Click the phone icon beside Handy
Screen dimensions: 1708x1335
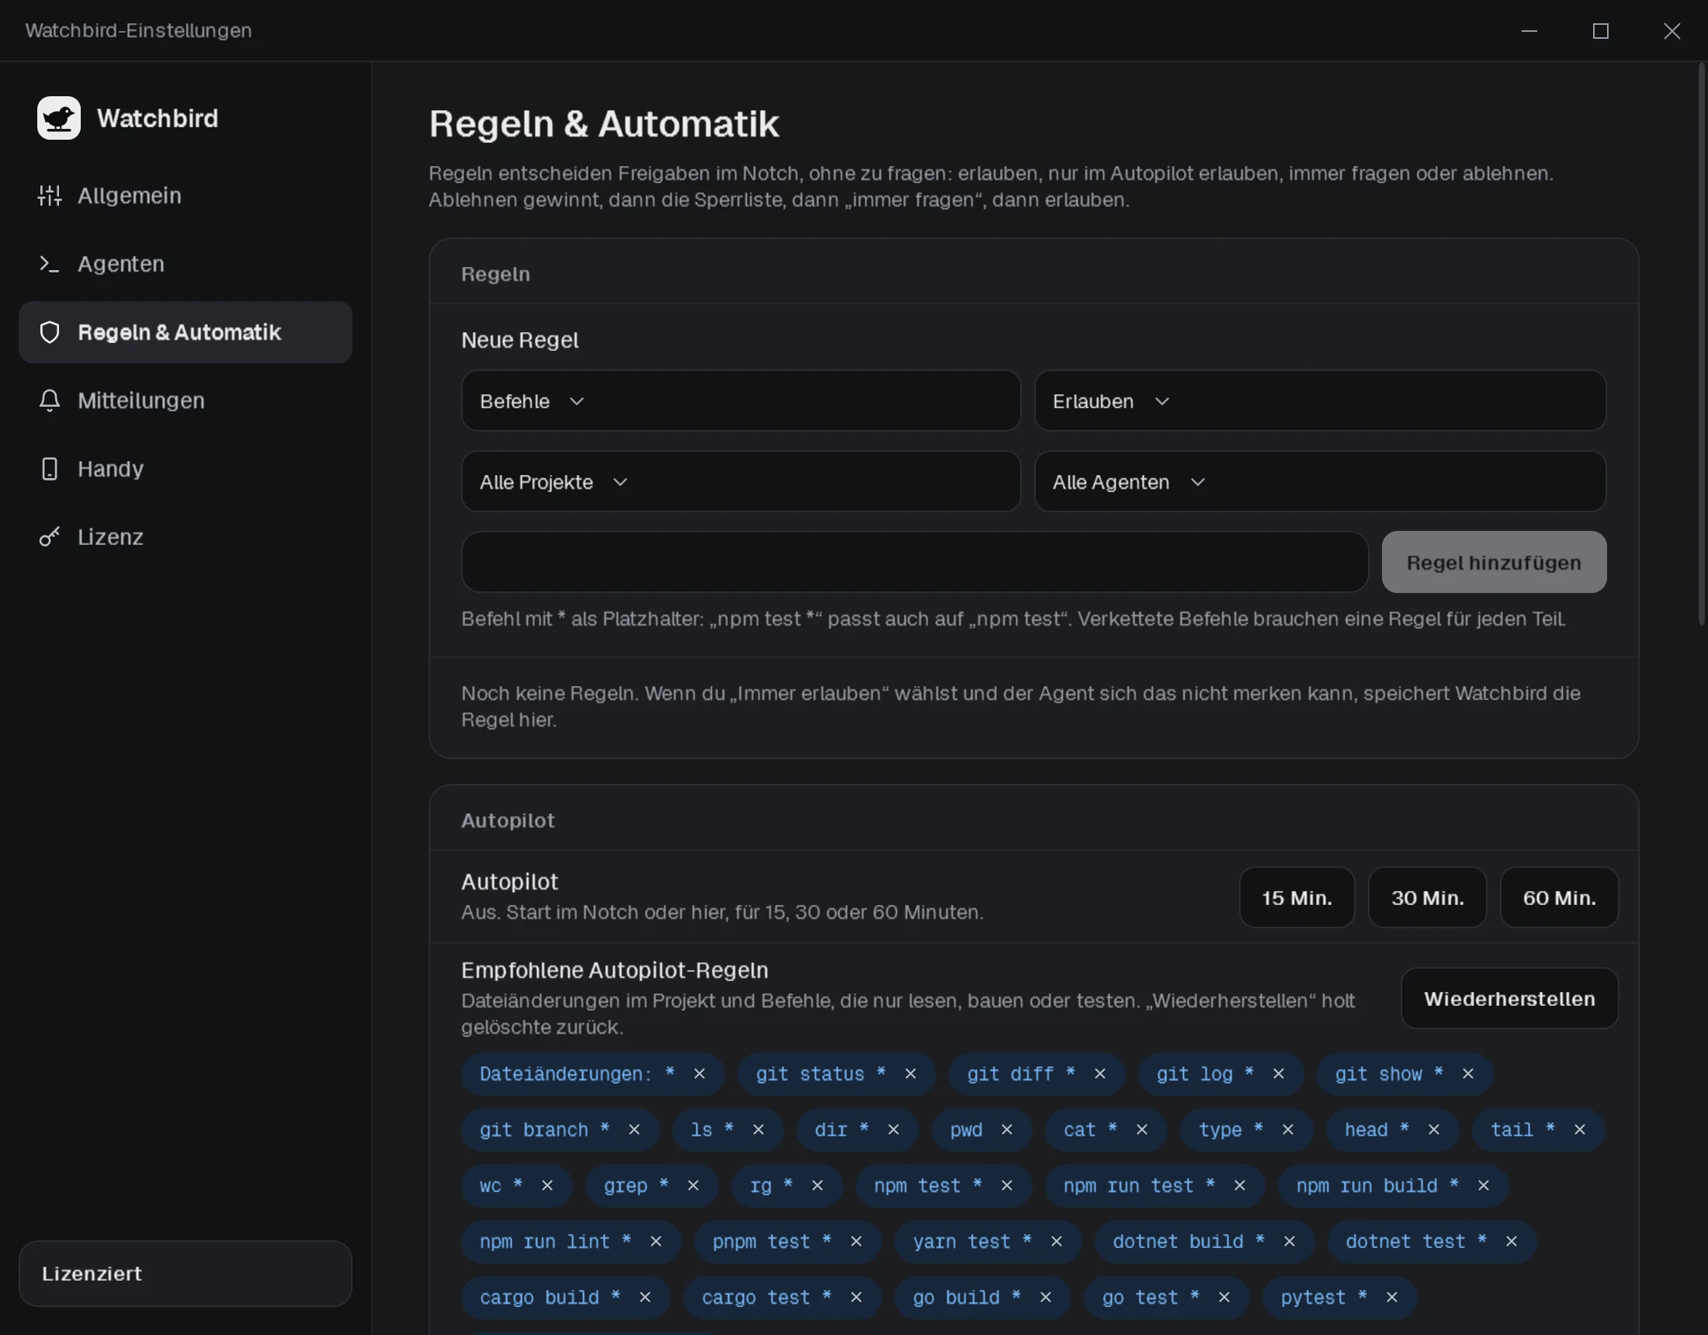click(x=49, y=469)
